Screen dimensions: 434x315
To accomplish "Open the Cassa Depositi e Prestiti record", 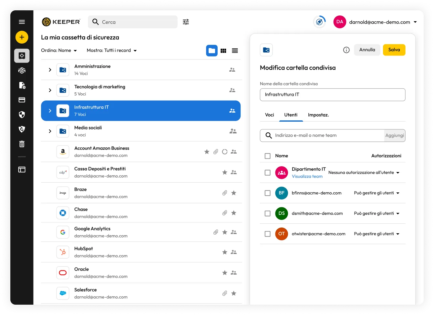I will click(141, 172).
